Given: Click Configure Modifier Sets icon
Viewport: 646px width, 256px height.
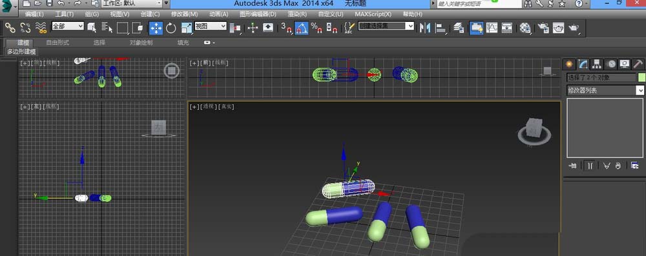Looking at the screenshot, I should point(634,166).
